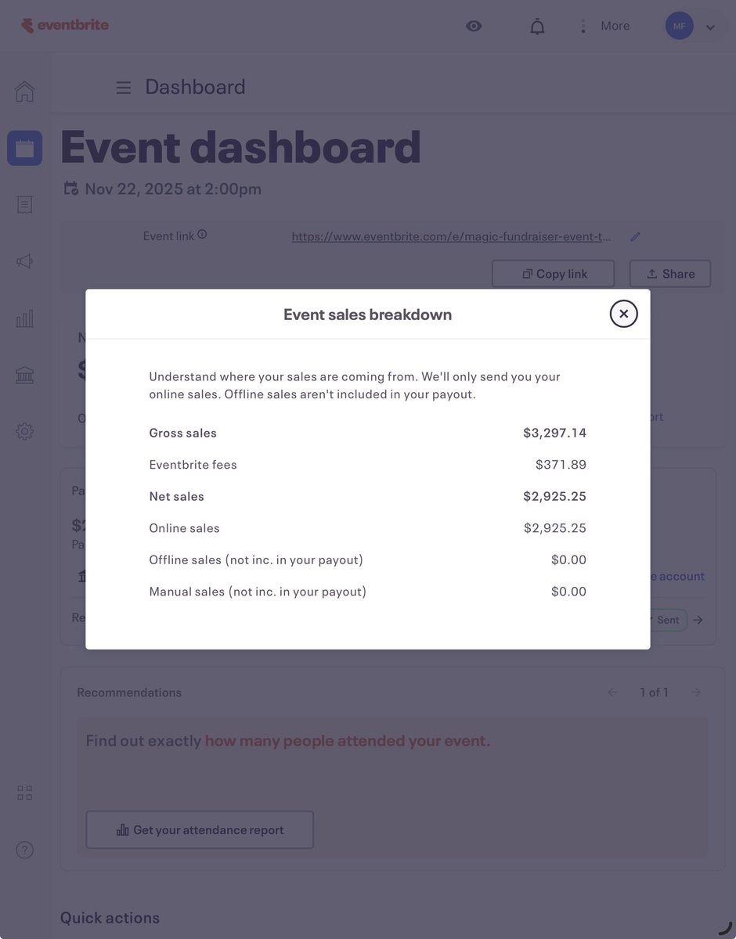The image size is (736, 939).
Task: Open the Finance bank sidebar icon
Action: 25,375
